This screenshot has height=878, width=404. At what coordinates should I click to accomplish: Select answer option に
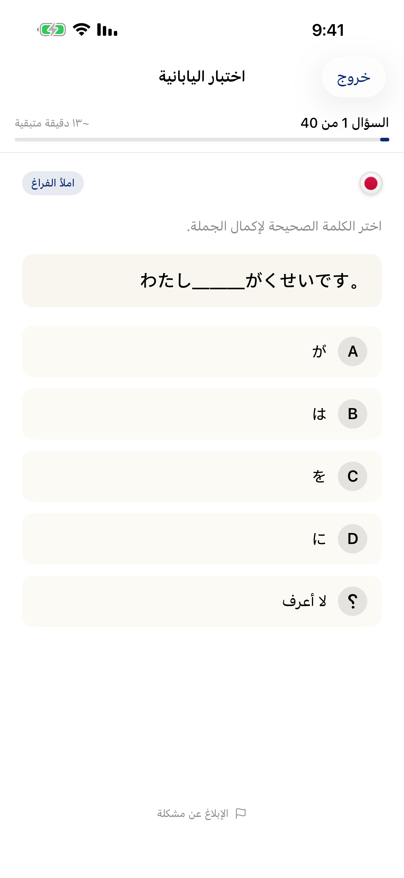point(202,539)
